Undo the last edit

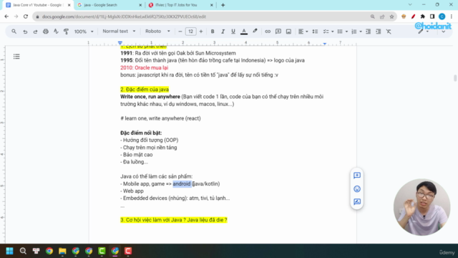point(25,32)
